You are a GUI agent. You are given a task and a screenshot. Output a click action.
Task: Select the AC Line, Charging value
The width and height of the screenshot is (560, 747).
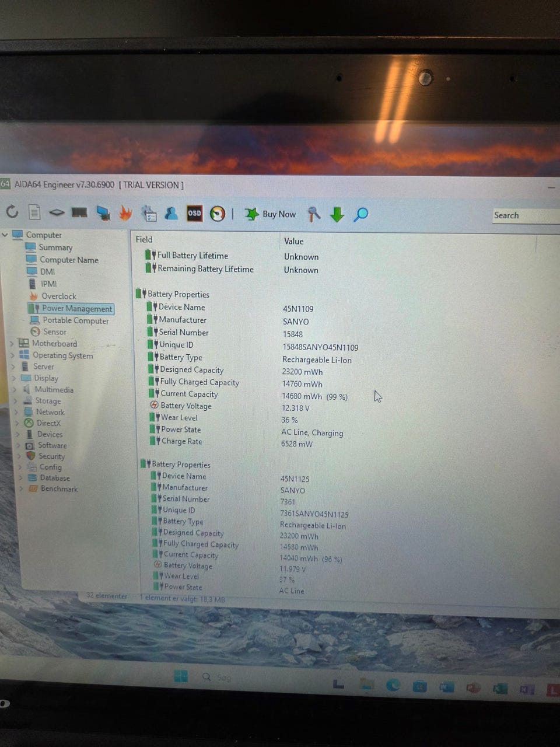pos(312,432)
